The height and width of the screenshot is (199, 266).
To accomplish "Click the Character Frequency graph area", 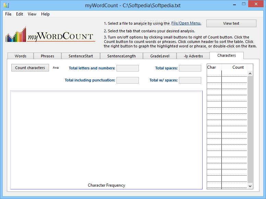I will [x=106, y=140].
